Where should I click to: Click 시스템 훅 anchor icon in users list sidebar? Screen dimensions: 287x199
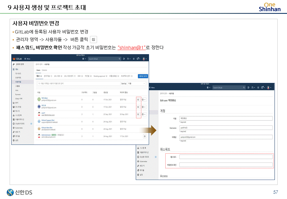(x=14, y=115)
